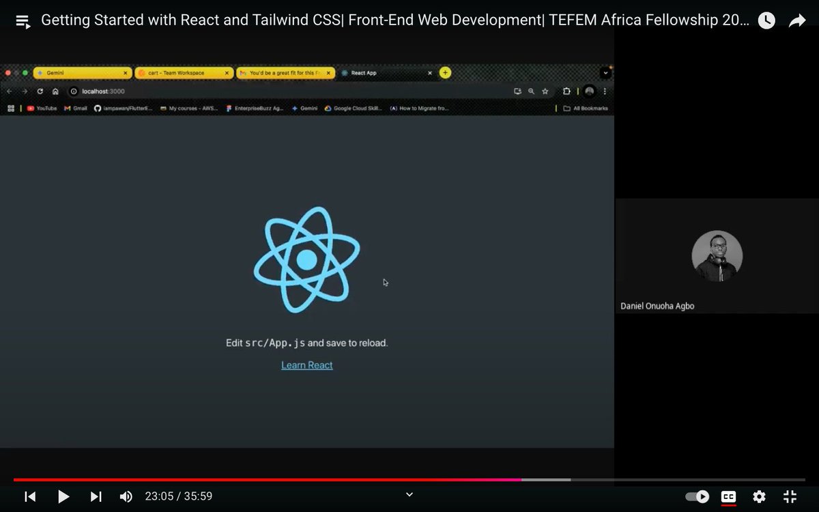Click the zoom magnifier icon
The image size is (819, 512).
point(531,91)
